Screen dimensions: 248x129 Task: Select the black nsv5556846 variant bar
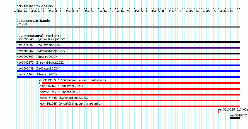pos(128,42)
